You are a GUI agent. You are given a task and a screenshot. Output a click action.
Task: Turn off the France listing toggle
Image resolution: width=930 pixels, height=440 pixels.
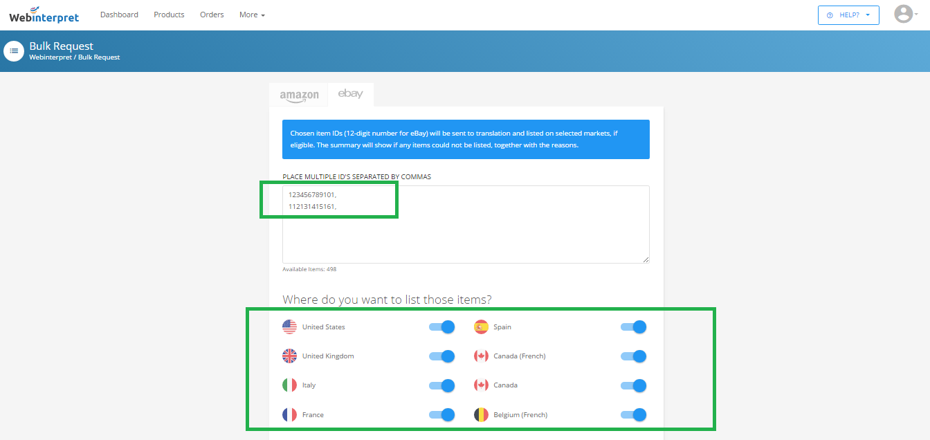click(x=441, y=415)
